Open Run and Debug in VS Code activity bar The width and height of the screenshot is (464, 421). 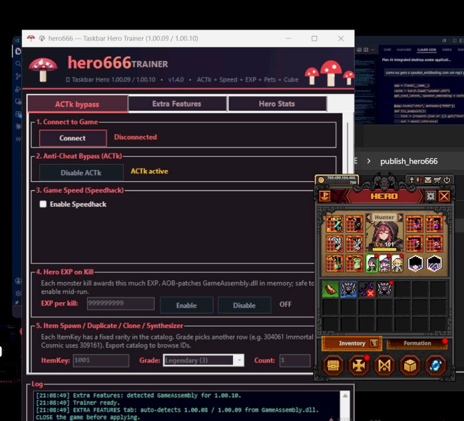[18, 89]
